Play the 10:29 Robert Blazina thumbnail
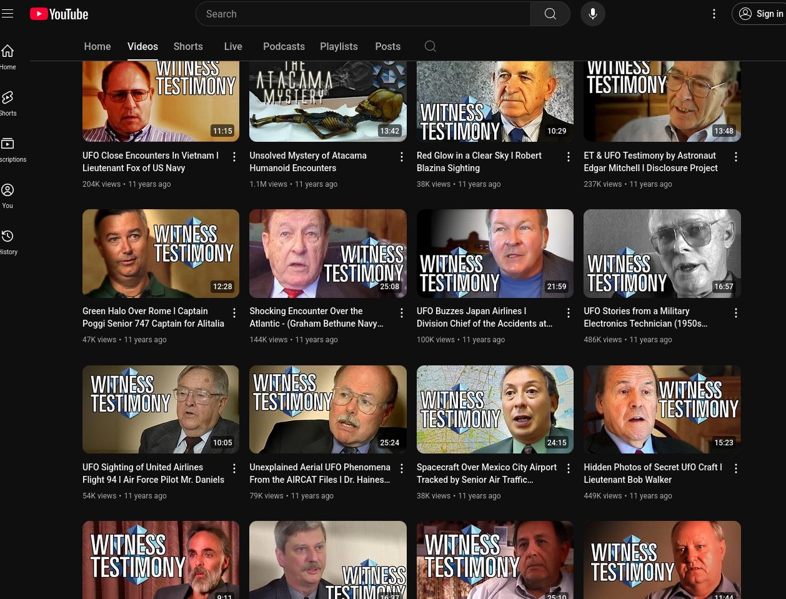Image resolution: width=786 pixels, height=599 pixels. pos(495,101)
